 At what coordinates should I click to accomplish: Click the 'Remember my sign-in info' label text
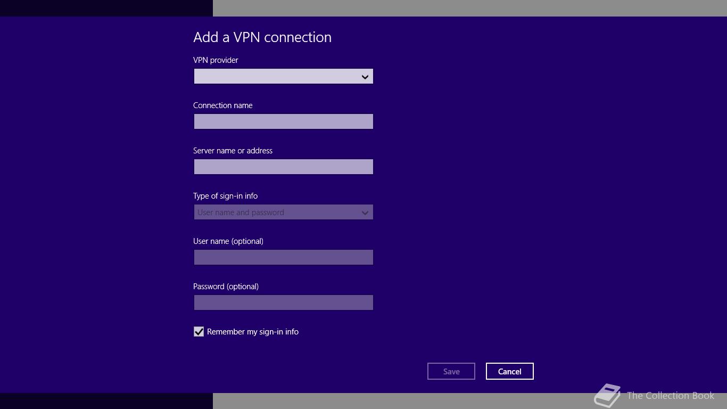pyautogui.click(x=253, y=332)
